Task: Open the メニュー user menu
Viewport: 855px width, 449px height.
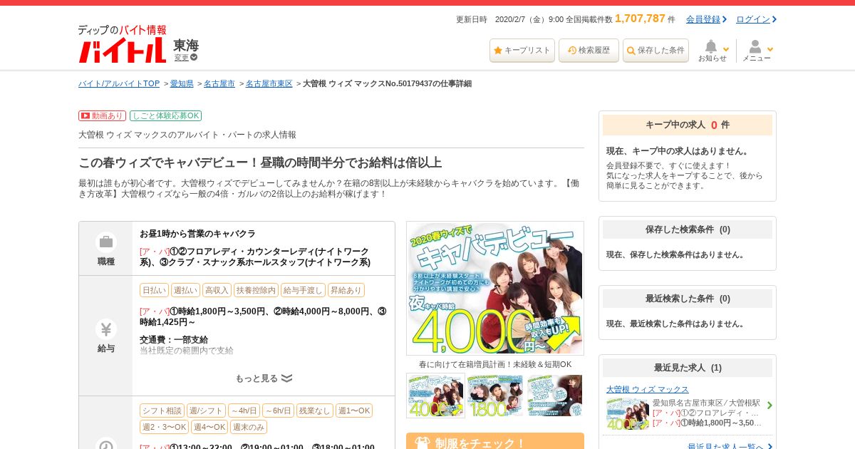Action: pos(757,51)
